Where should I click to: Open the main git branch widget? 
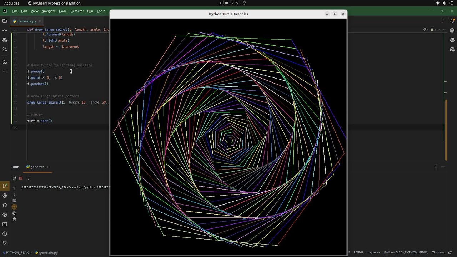point(438,252)
